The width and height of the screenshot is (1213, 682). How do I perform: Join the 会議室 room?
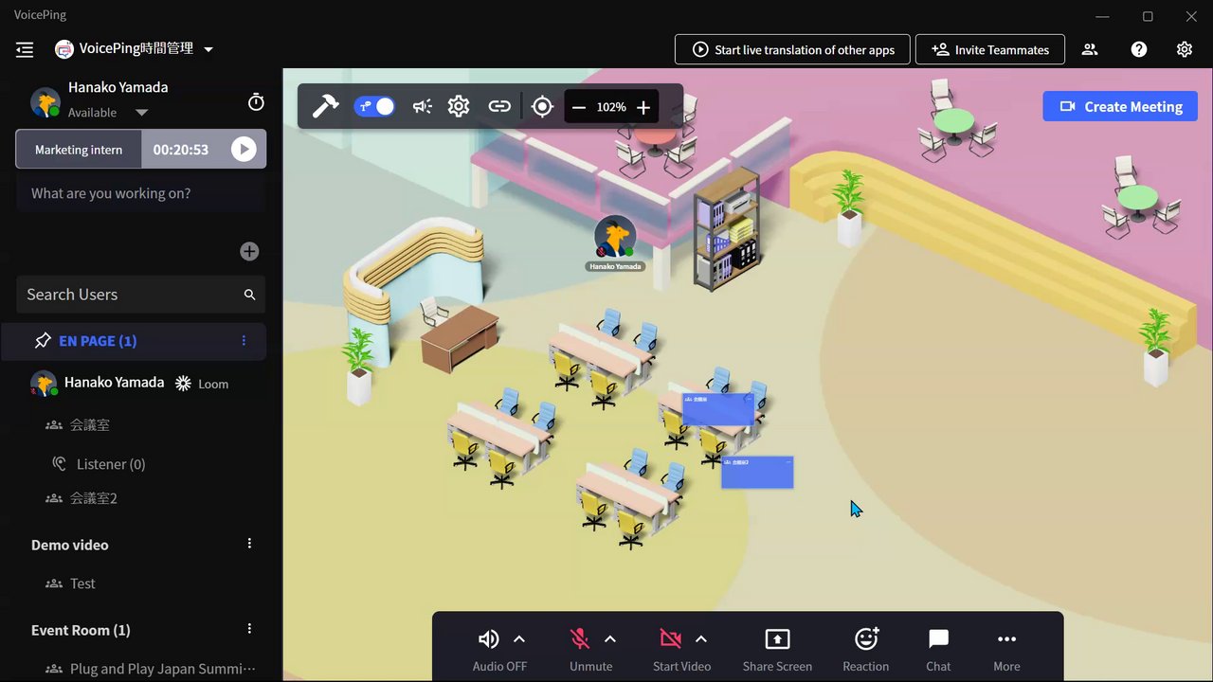[x=90, y=425]
